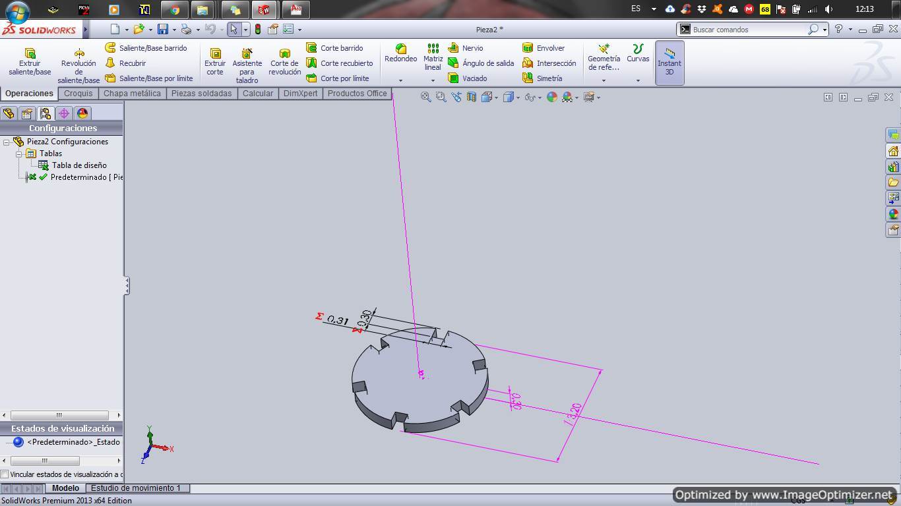
Task: Choose Saliente/Base barrido command
Action: 146,48
